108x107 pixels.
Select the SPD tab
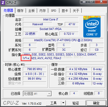click(54, 11)
